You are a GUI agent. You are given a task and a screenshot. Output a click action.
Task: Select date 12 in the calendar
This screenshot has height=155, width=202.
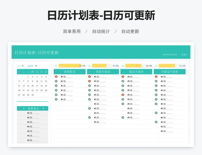pos(46,81)
